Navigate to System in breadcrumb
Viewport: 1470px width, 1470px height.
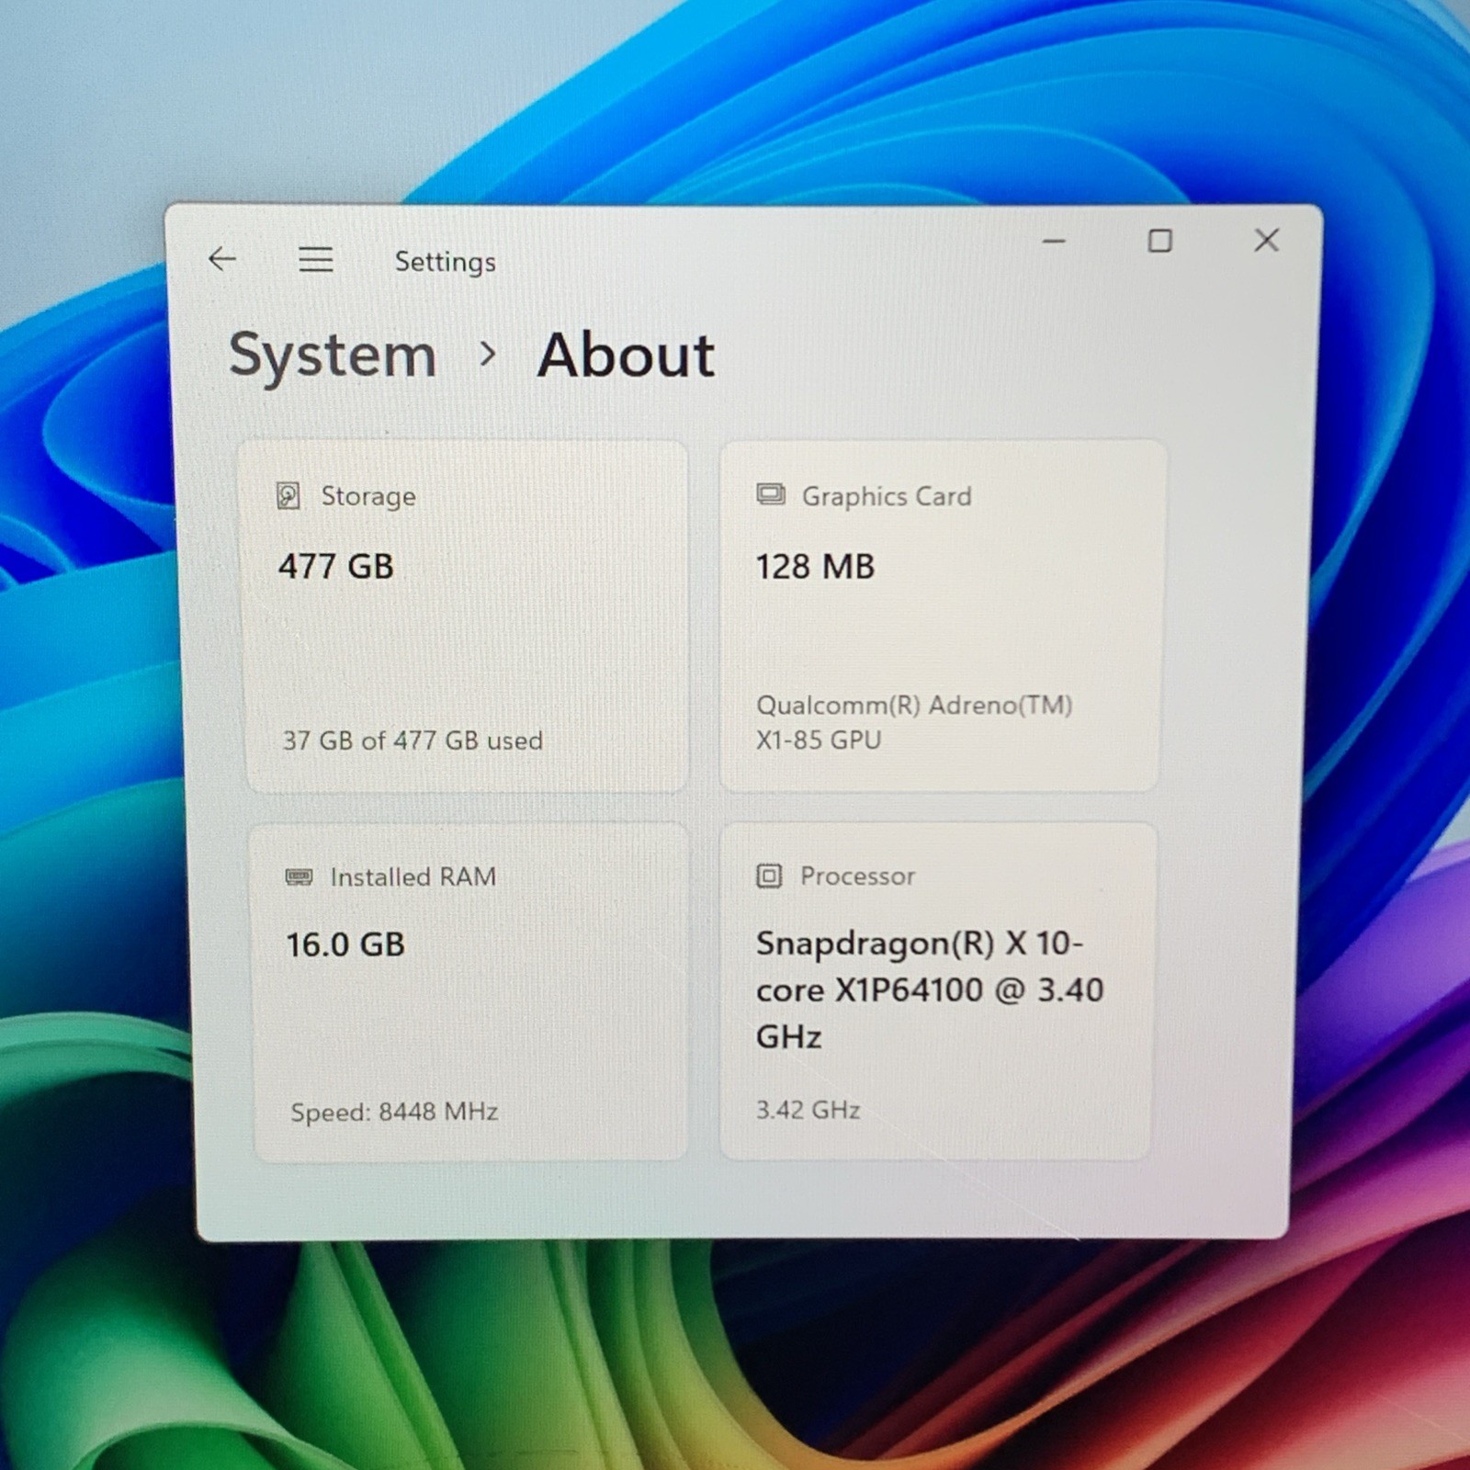pos(333,356)
